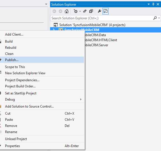Choose Set as StartUp Project
161x151 pixels.
pos(42,93)
